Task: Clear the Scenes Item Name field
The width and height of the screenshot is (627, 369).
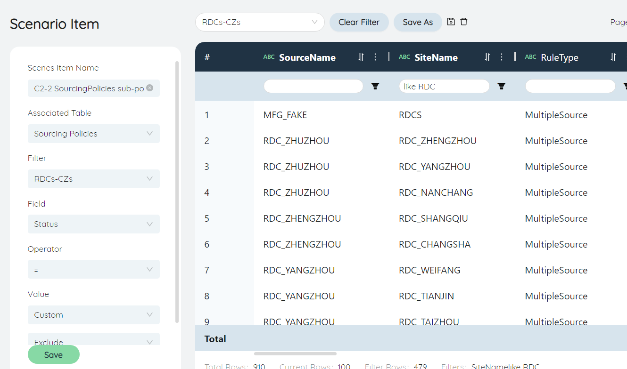Action: point(149,88)
